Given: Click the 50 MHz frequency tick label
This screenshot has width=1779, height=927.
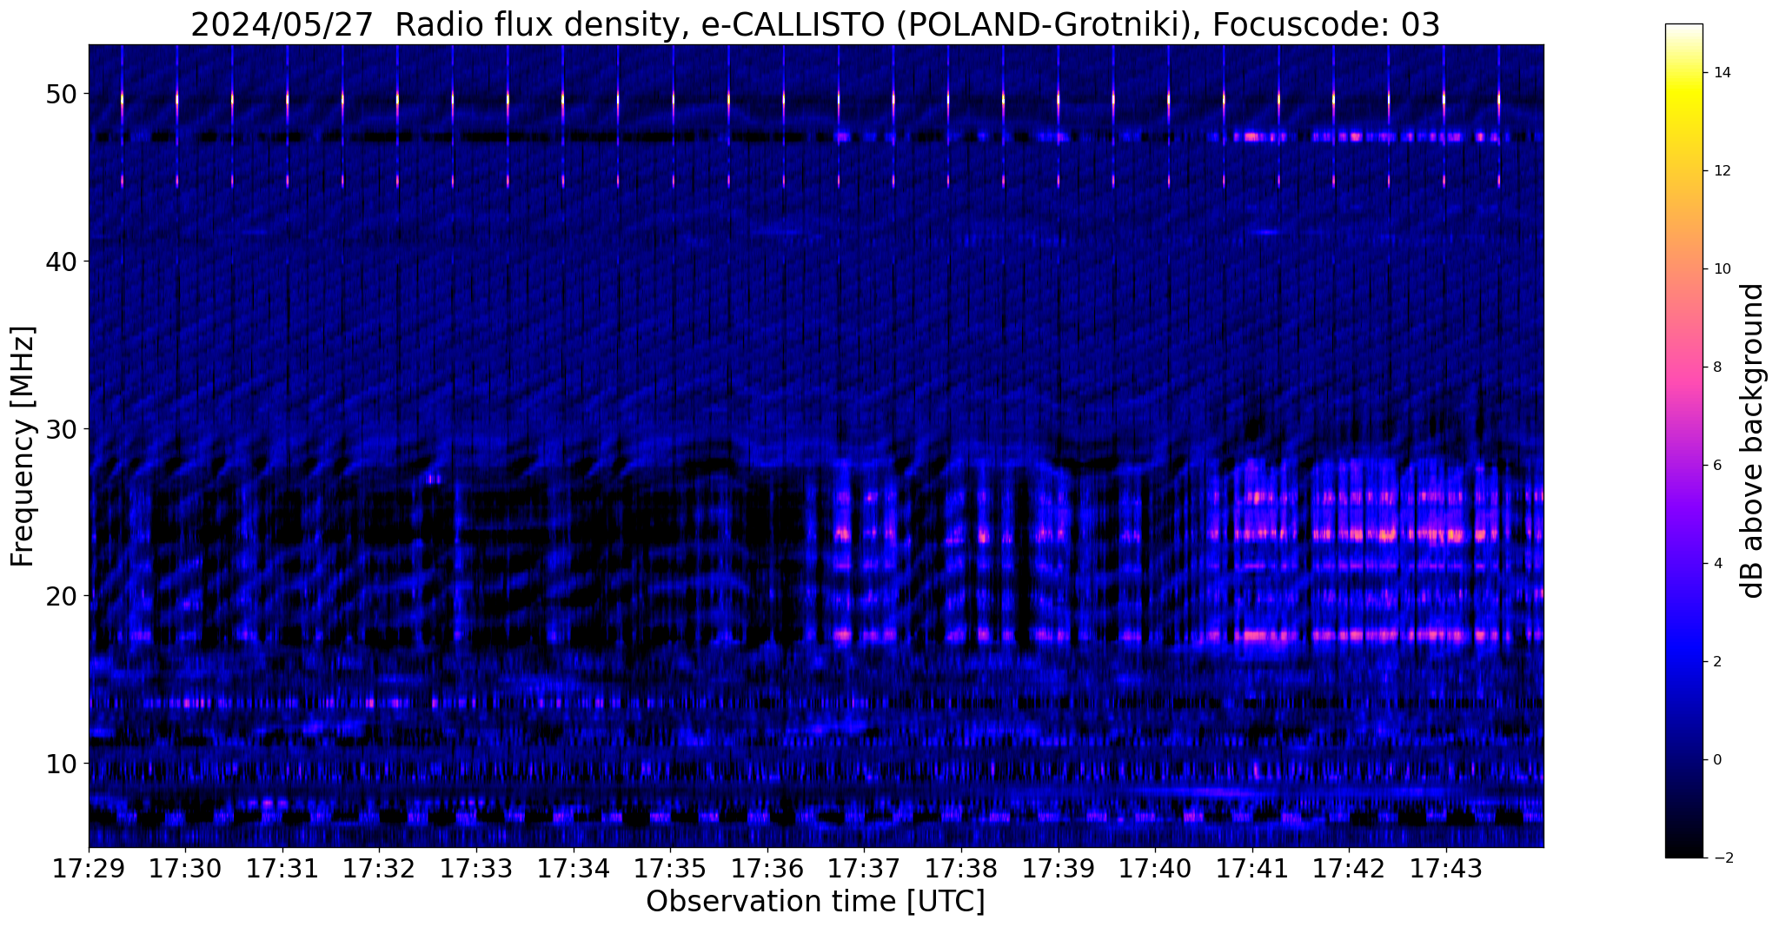Looking at the screenshot, I should [61, 94].
